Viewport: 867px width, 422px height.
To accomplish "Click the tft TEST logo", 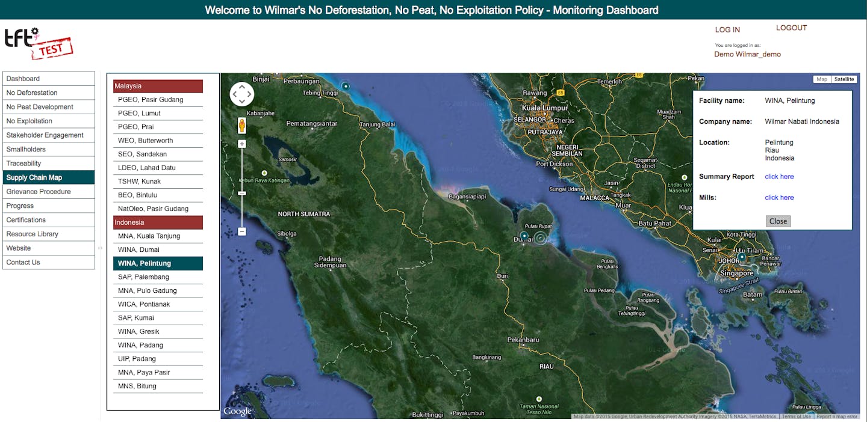I will pos(39,43).
